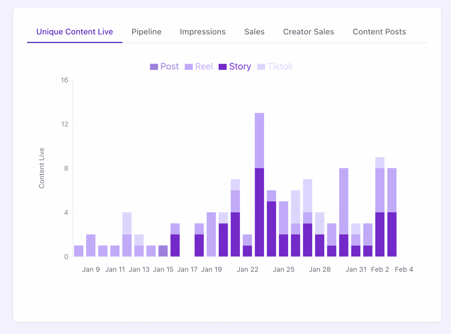
Task: Switch to the Creator Sales tab
Action: 309,32
